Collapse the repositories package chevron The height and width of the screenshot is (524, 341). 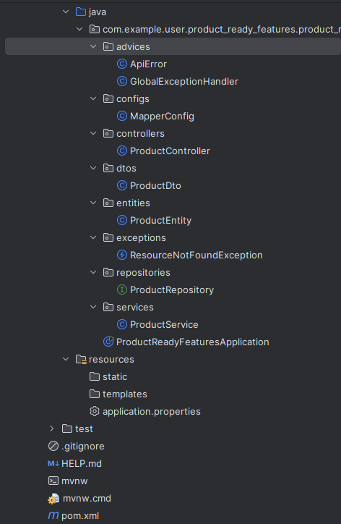[93, 272]
